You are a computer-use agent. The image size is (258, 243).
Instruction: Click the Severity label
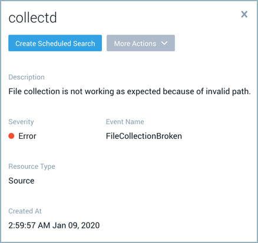(21, 122)
